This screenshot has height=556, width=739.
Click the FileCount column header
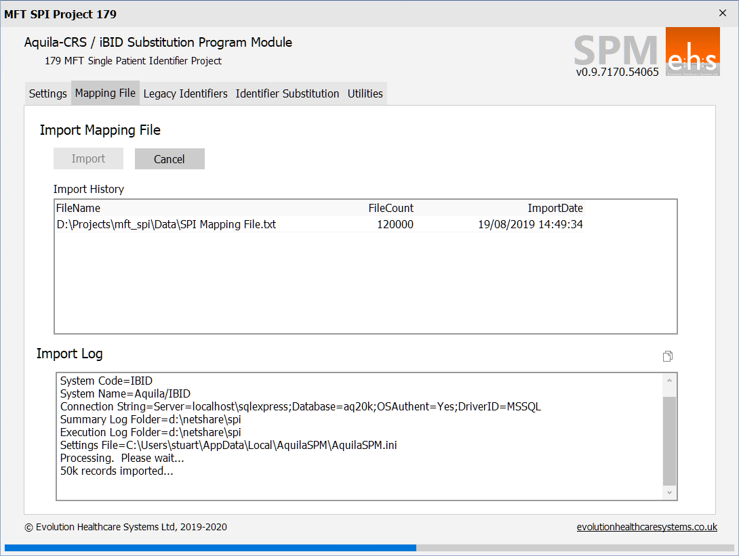pos(391,208)
